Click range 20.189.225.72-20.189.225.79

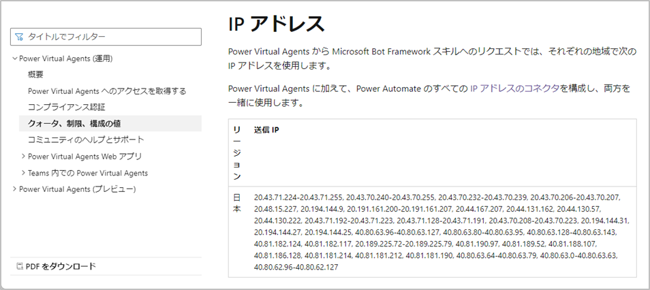point(403,244)
